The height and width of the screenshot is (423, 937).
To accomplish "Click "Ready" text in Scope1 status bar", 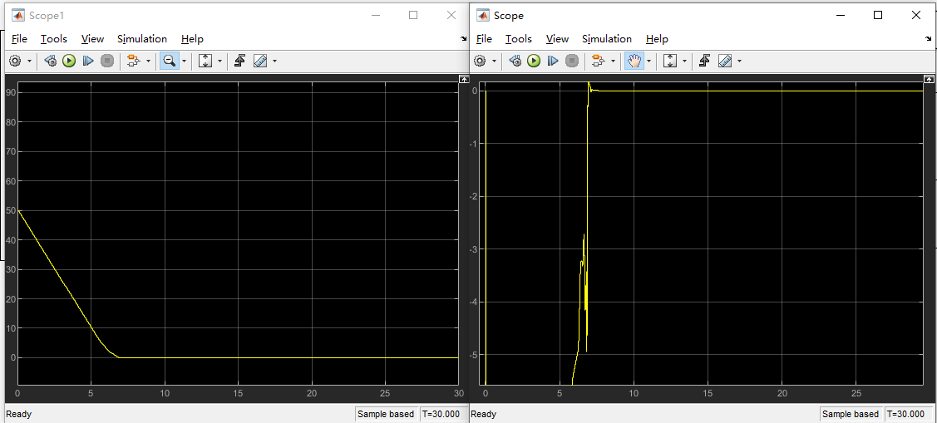I will coord(18,414).
